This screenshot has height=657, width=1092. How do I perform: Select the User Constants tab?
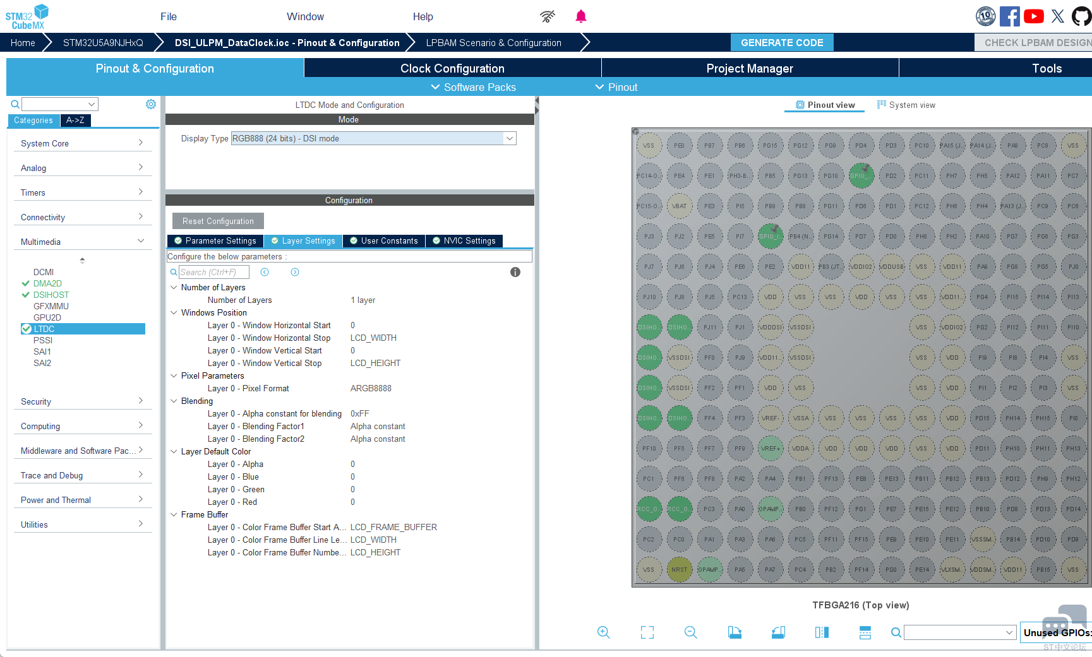384,240
